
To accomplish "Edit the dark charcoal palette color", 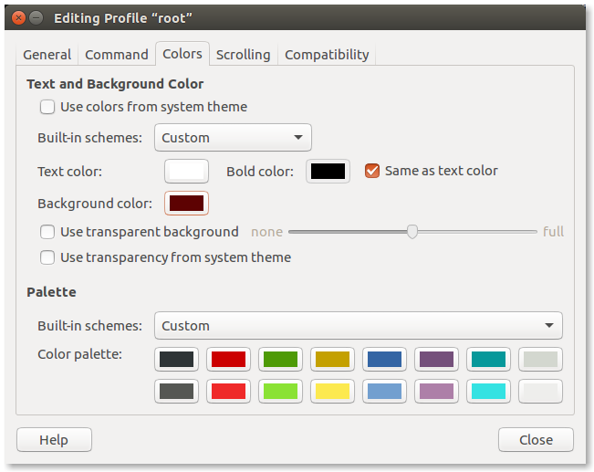I will tap(176, 359).
